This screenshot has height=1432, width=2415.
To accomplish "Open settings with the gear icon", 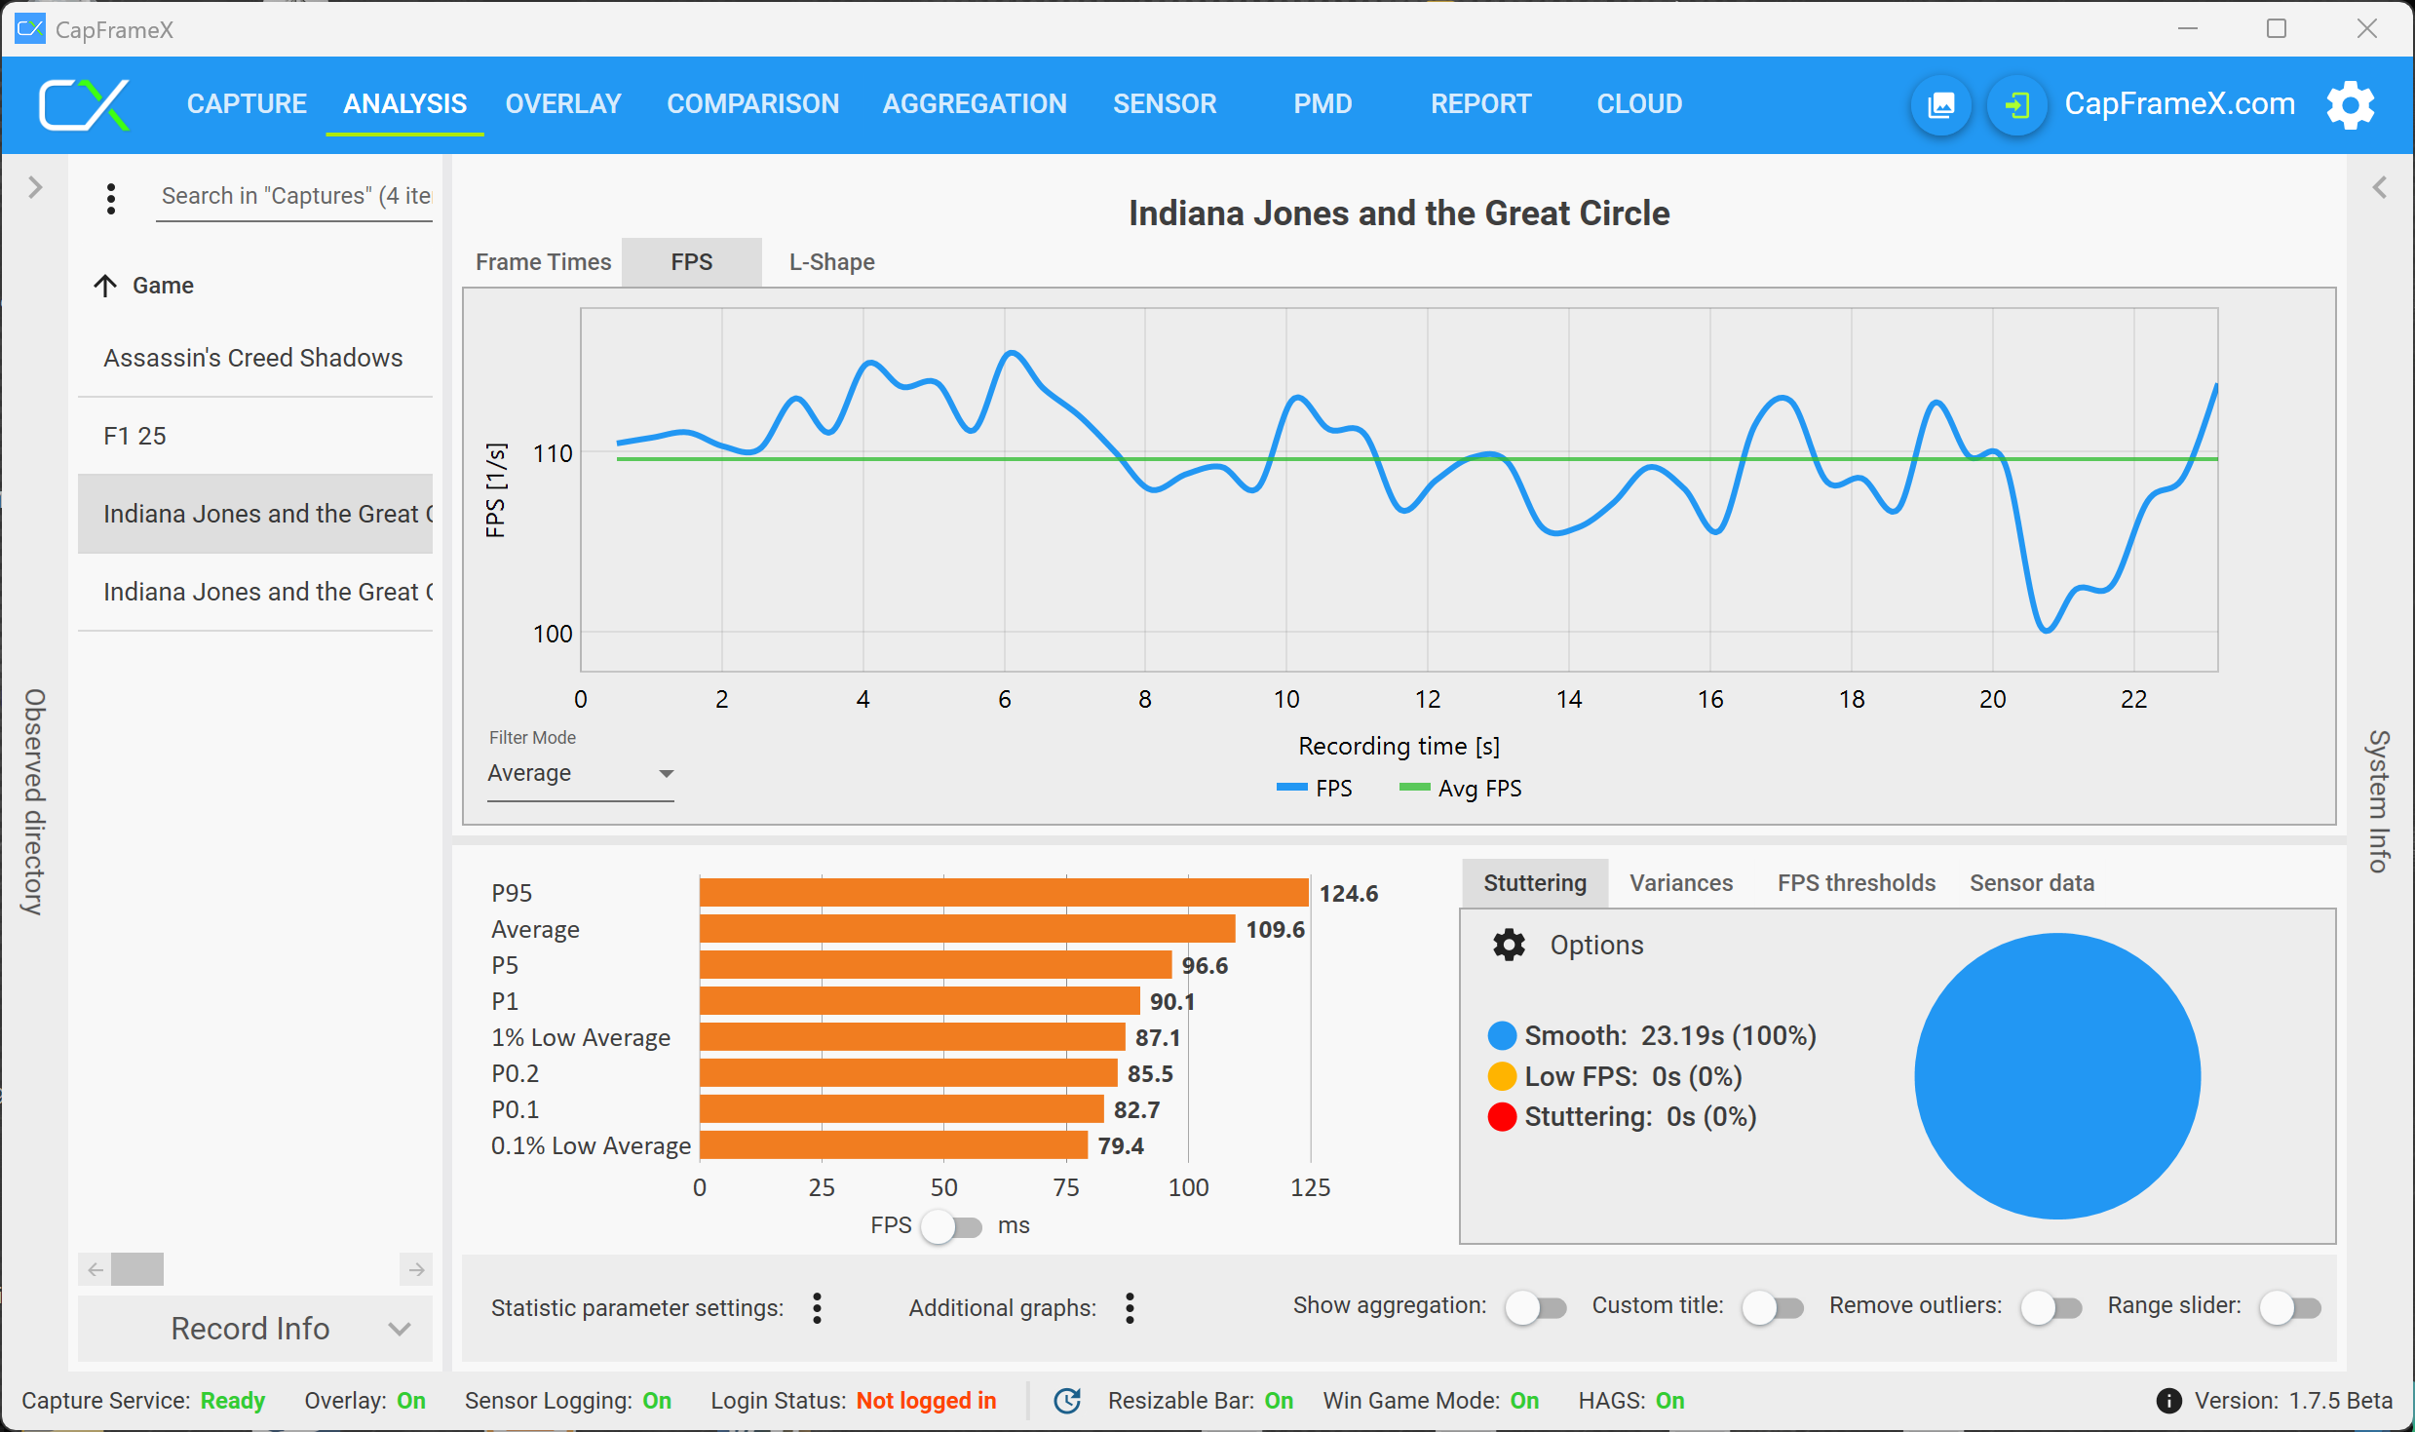I will (x=2350, y=105).
